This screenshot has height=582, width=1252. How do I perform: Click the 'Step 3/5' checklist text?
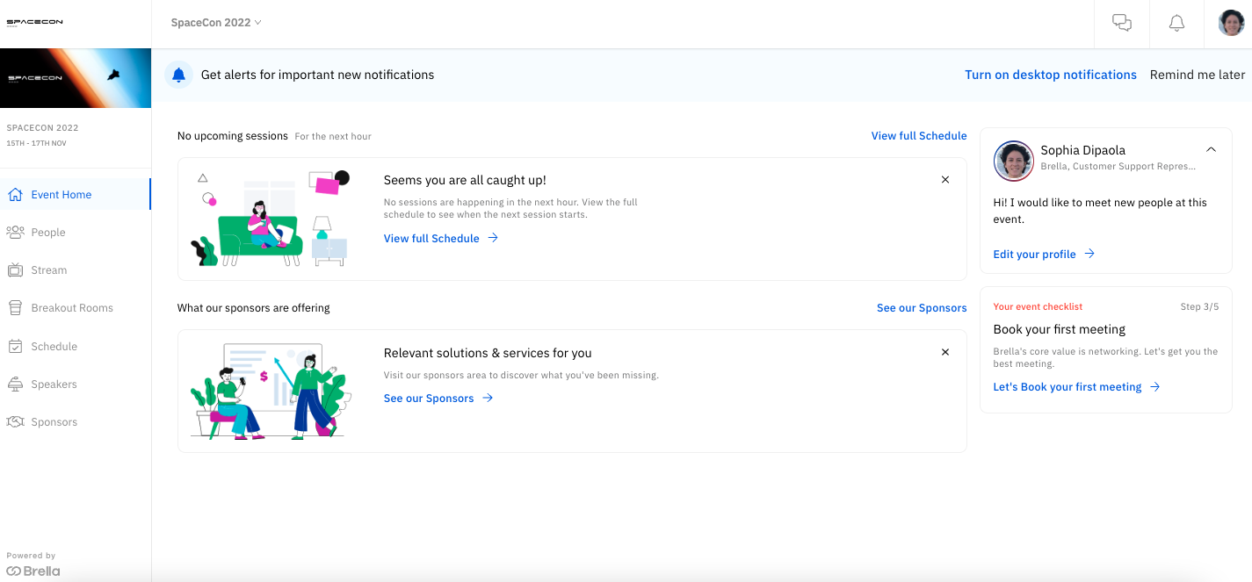(x=1199, y=307)
